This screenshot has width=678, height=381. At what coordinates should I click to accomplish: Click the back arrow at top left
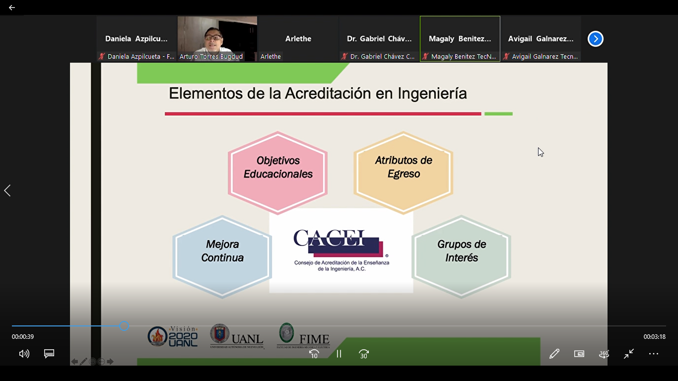[12, 7]
